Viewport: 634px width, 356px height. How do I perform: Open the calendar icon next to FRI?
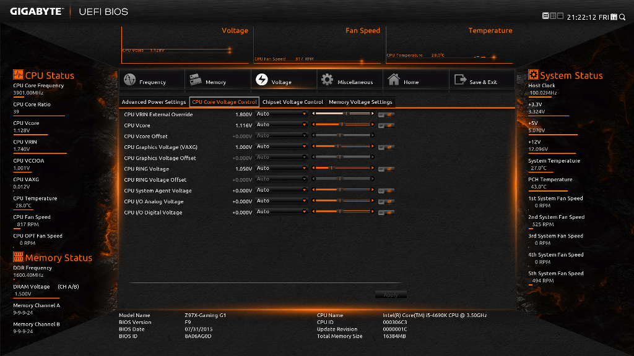click(x=614, y=17)
